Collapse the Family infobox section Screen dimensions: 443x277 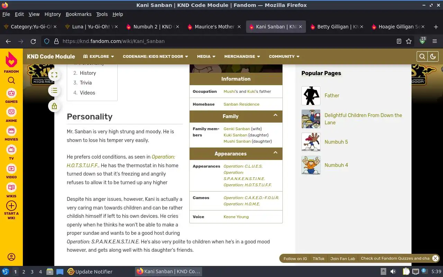coord(275,115)
